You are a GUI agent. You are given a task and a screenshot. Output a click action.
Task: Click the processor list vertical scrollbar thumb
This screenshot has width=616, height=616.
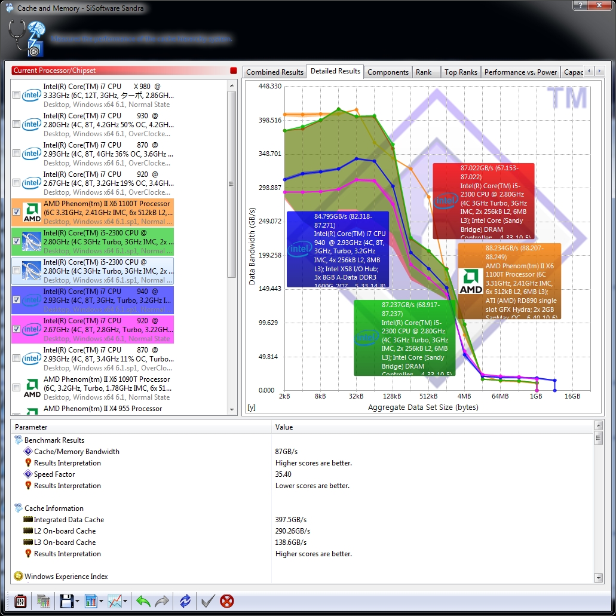click(x=232, y=184)
